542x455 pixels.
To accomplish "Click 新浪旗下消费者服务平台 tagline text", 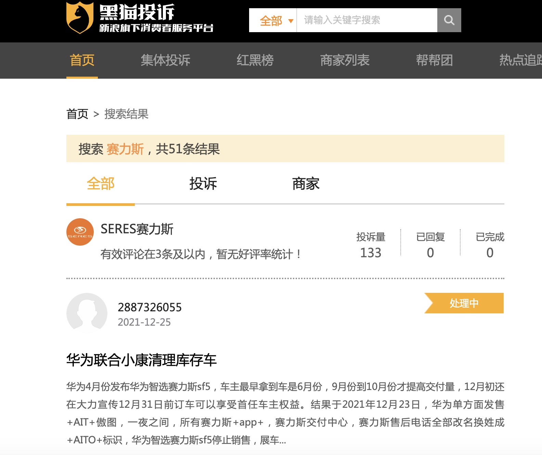I will point(156,28).
